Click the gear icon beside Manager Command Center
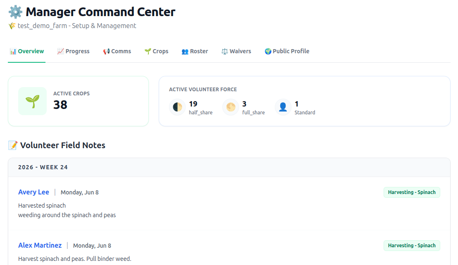 15,12
